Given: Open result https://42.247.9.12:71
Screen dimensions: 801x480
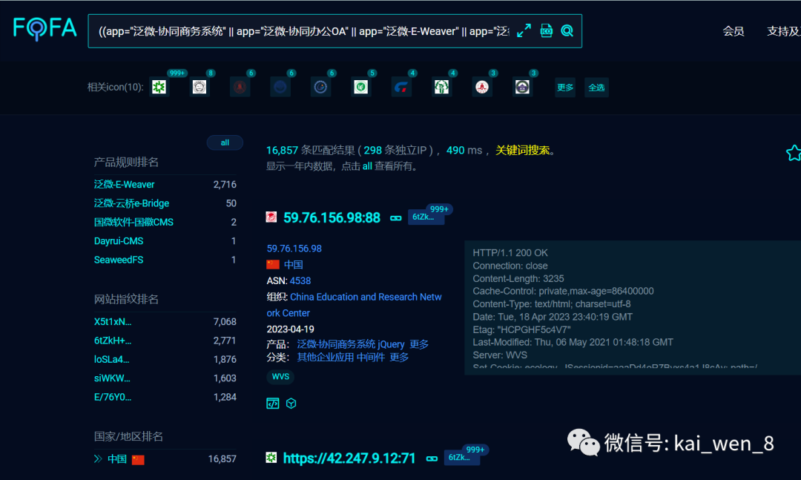Looking at the screenshot, I should click(x=349, y=458).
